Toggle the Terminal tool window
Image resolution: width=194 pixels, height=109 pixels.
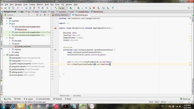click(x=58, y=99)
